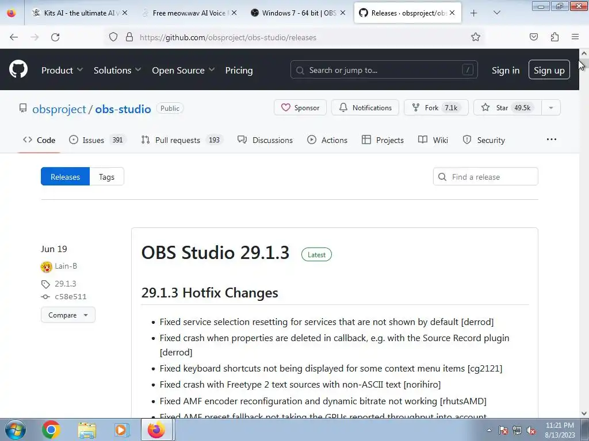Open the 29.1.3 tag link

[66, 284]
